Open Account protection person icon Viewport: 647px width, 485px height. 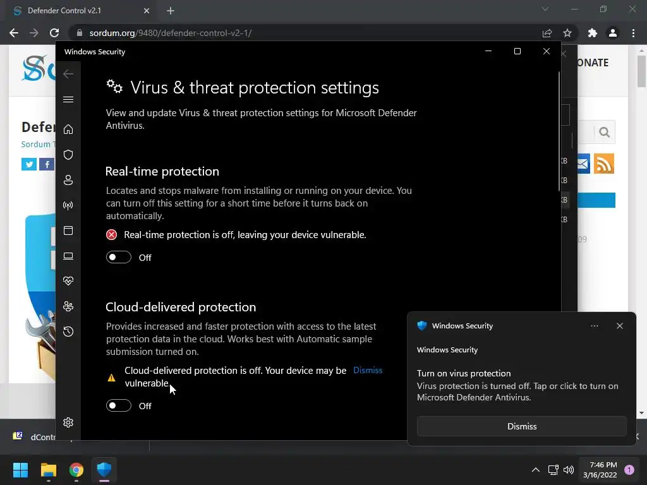click(x=68, y=180)
